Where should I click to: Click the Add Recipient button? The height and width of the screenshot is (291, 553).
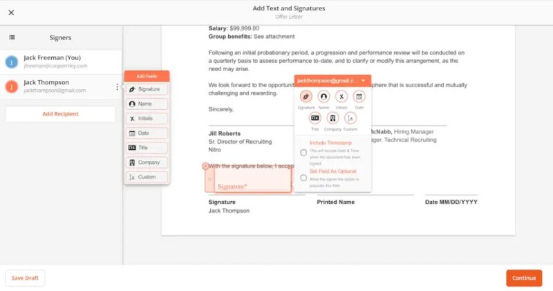[x=60, y=114]
